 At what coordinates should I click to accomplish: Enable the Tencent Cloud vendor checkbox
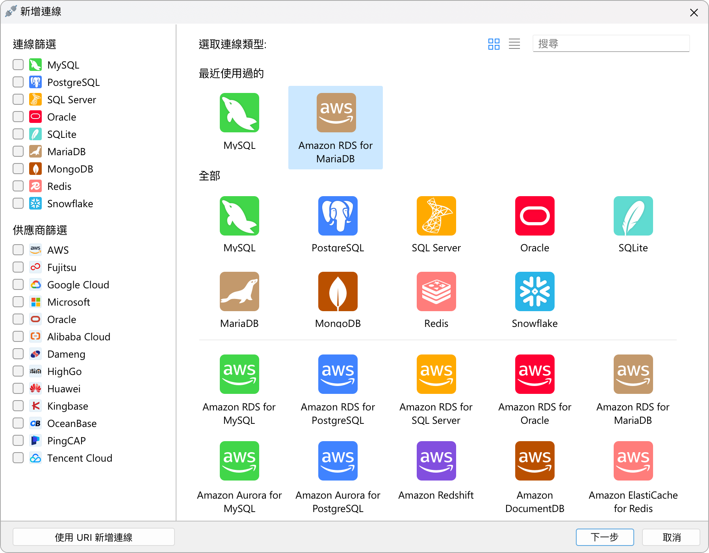click(18, 458)
